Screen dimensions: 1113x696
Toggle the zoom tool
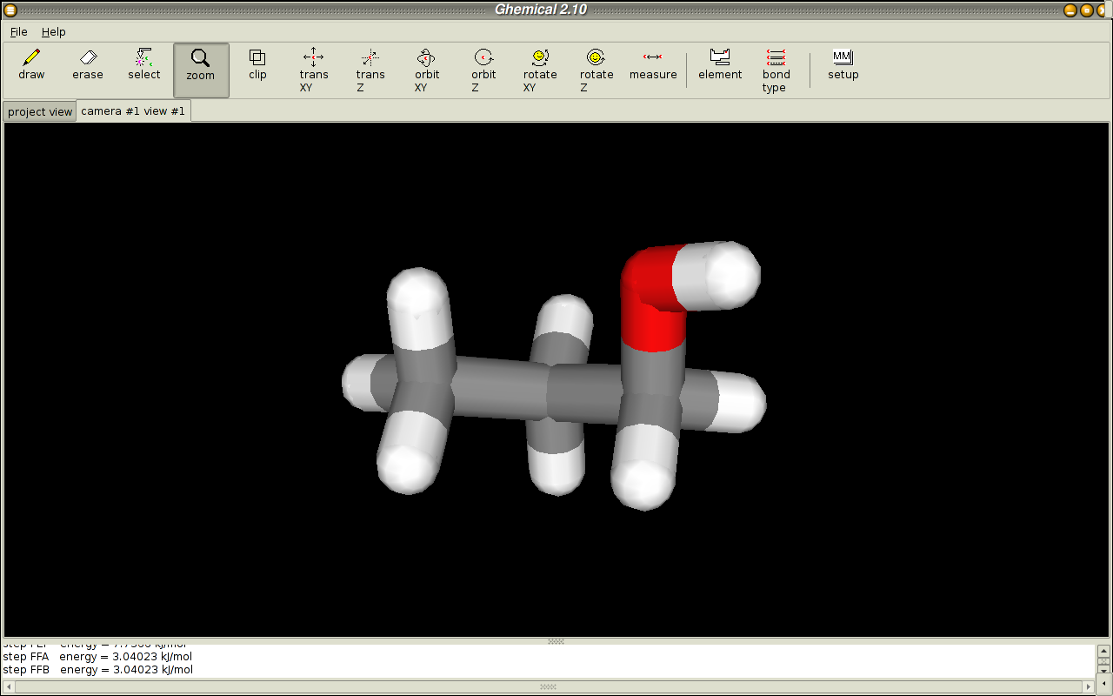click(201, 67)
